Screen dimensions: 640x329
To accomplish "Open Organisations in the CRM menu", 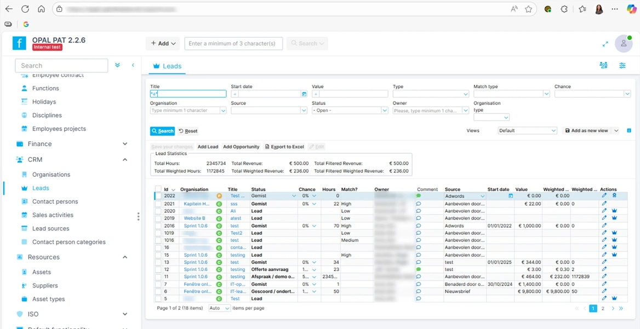I will (x=51, y=175).
